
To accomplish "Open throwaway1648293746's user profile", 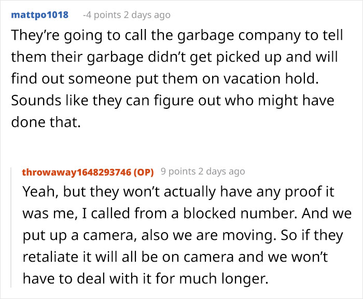I will (76, 171).
